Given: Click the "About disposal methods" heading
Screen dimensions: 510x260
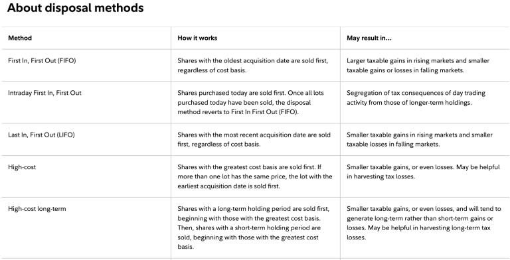Looking at the screenshot, I should (x=76, y=8).
